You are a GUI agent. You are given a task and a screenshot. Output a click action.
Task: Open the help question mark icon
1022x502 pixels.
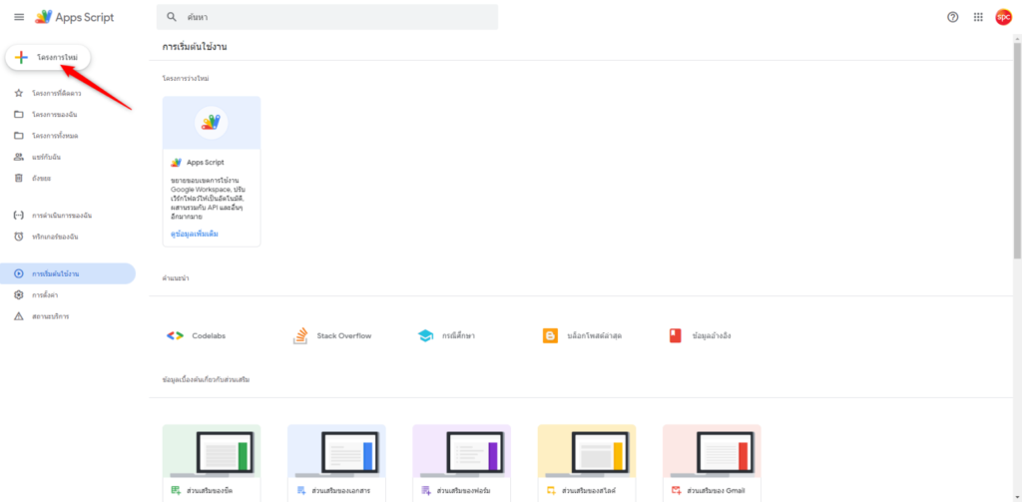coord(952,17)
